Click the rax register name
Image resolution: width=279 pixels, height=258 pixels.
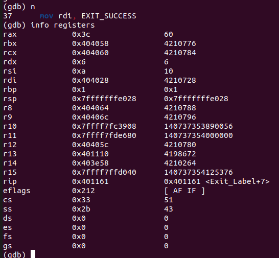tap(10, 34)
